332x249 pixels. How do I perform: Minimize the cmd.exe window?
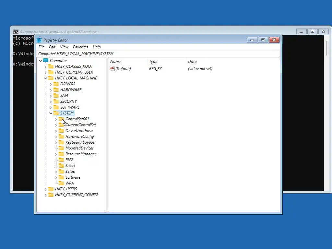click(301, 31)
